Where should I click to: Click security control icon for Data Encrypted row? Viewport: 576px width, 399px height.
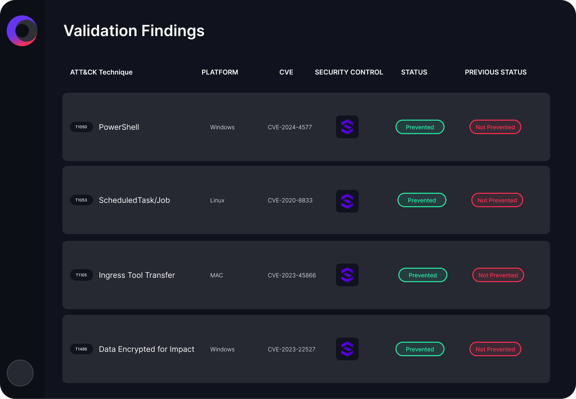click(x=347, y=349)
